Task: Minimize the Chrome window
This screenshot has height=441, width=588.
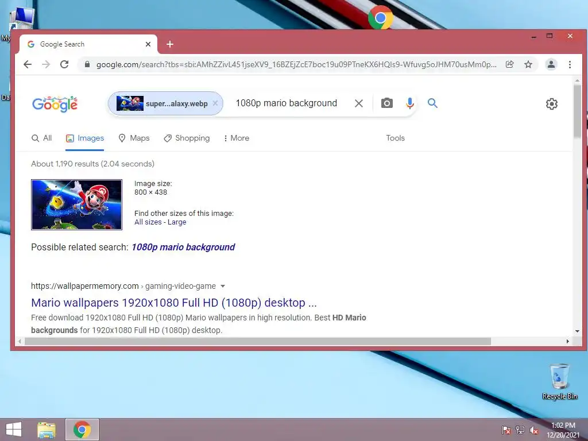Action: coord(533,36)
